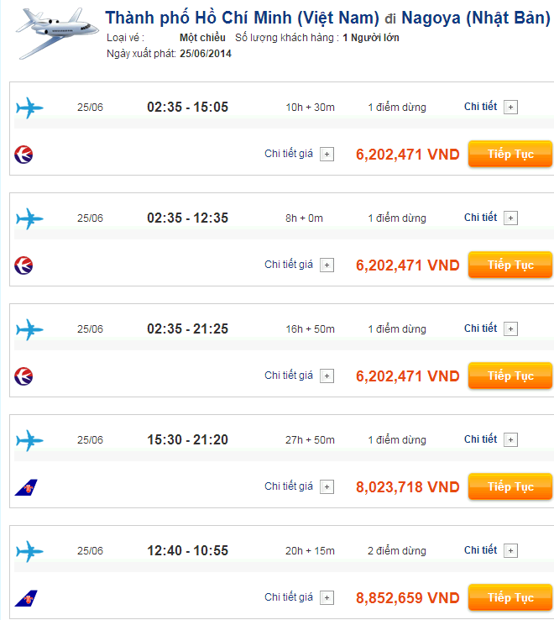Expand Chi tiết giá for 8,852,659 VND flight

(x=327, y=597)
